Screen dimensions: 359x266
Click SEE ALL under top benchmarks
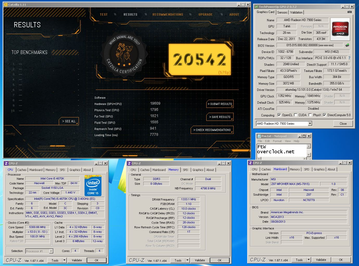(x=69, y=121)
